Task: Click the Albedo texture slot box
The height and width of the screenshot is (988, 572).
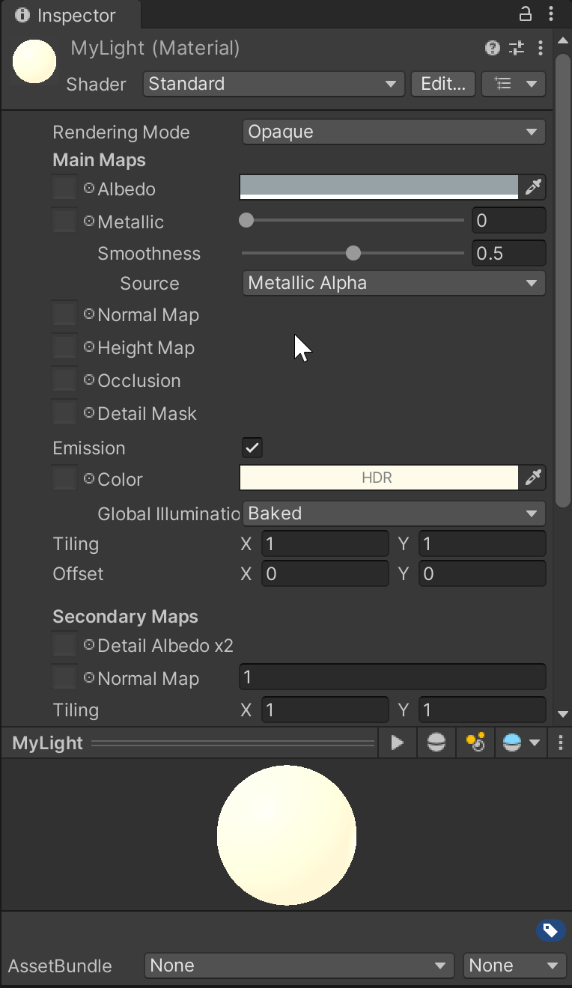Action: point(64,188)
